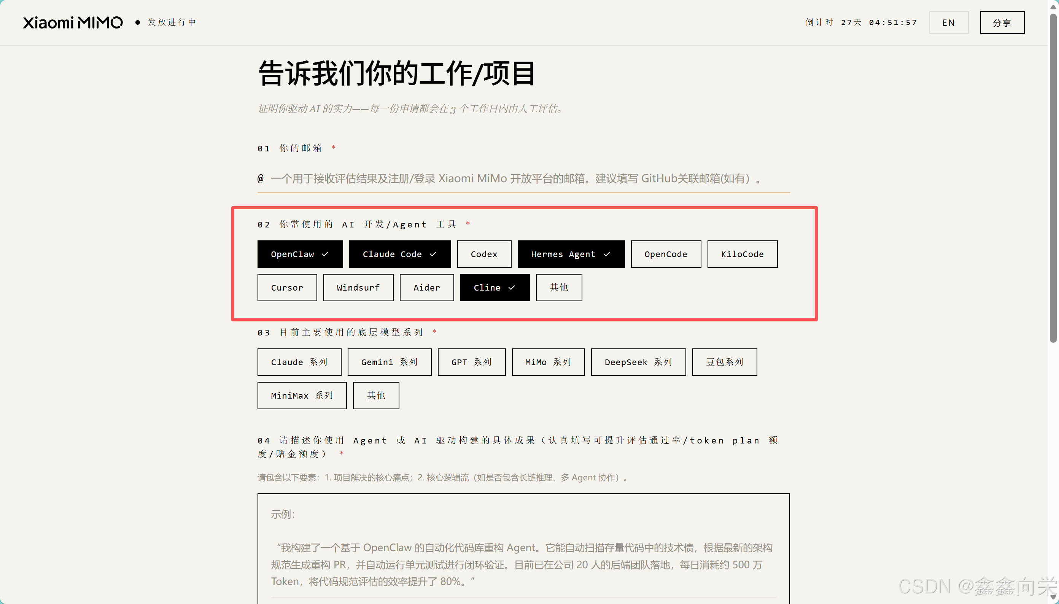Click the heading 告诉我们你的工作/项目

click(x=397, y=74)
